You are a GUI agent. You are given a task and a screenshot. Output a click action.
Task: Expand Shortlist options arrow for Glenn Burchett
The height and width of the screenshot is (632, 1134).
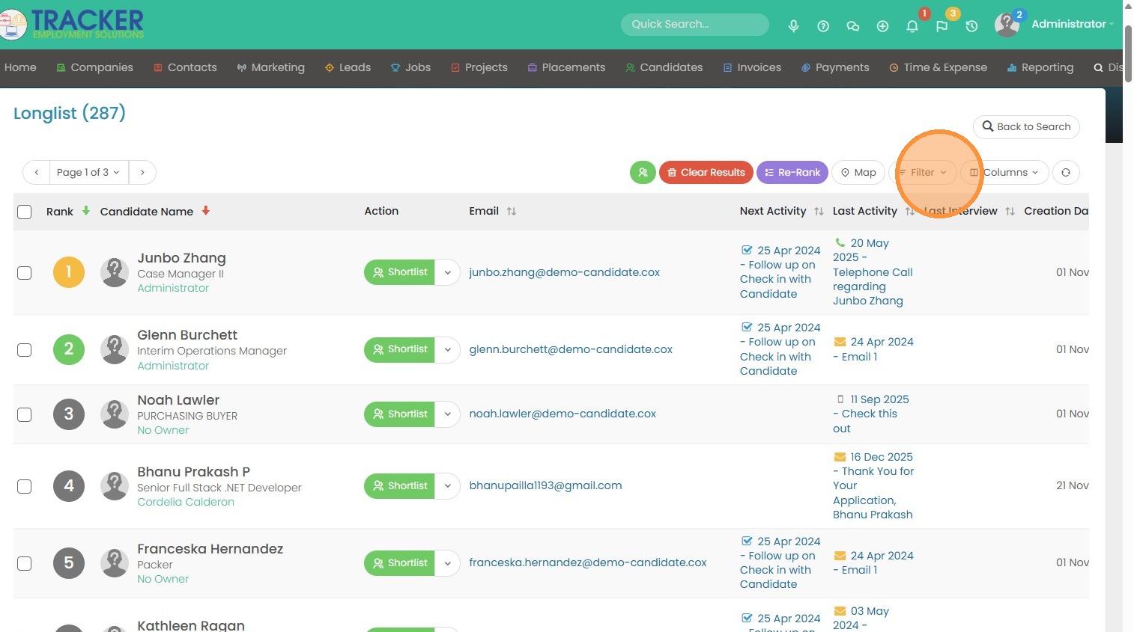click(x=447, y=349)
